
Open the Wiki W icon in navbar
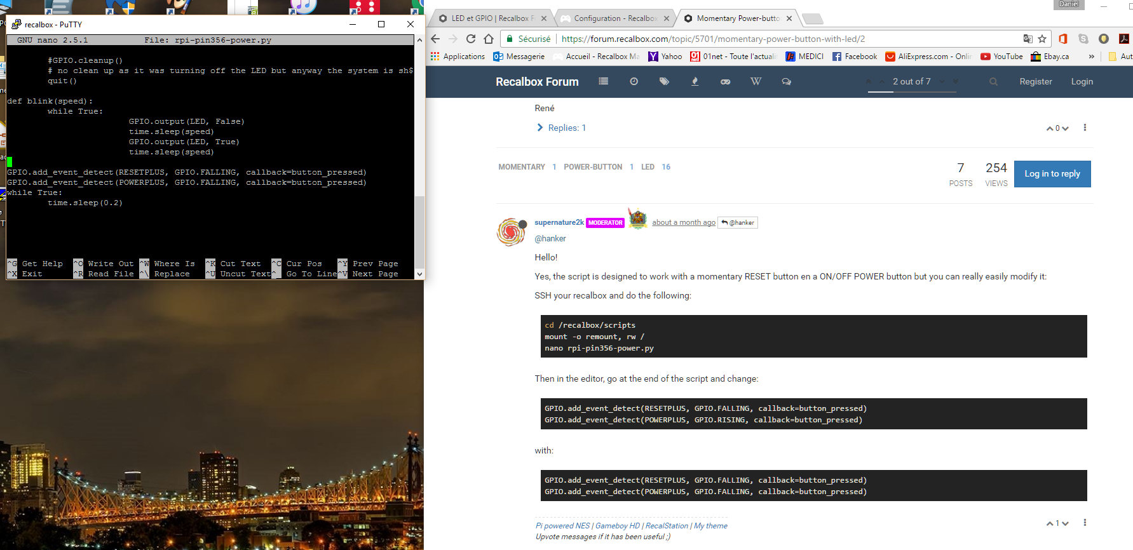(x=756, y=81)
